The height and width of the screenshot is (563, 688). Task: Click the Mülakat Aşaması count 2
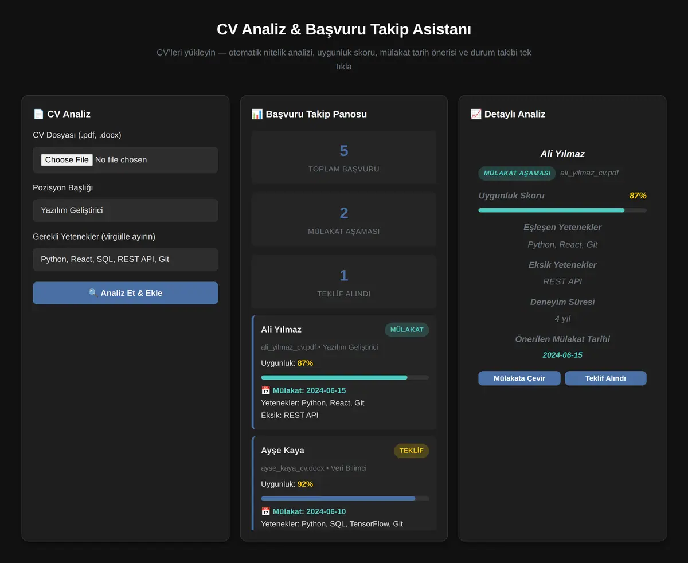[x=344, y=213]
